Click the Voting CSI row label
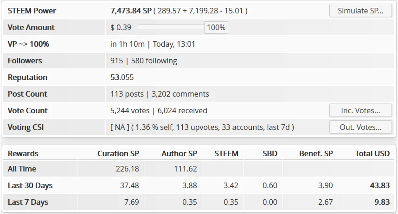The image size is (398, 214). 26,127
